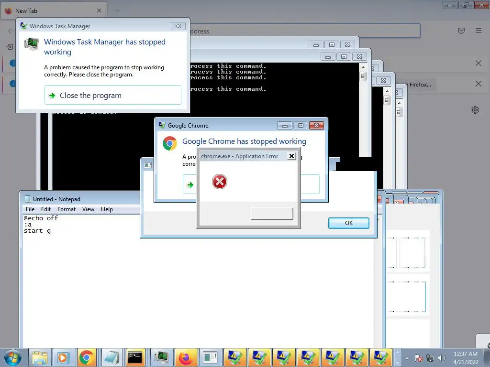Click the Task Manager icon in crash dialog
The image size is (490, 367).
pos(32,44)
